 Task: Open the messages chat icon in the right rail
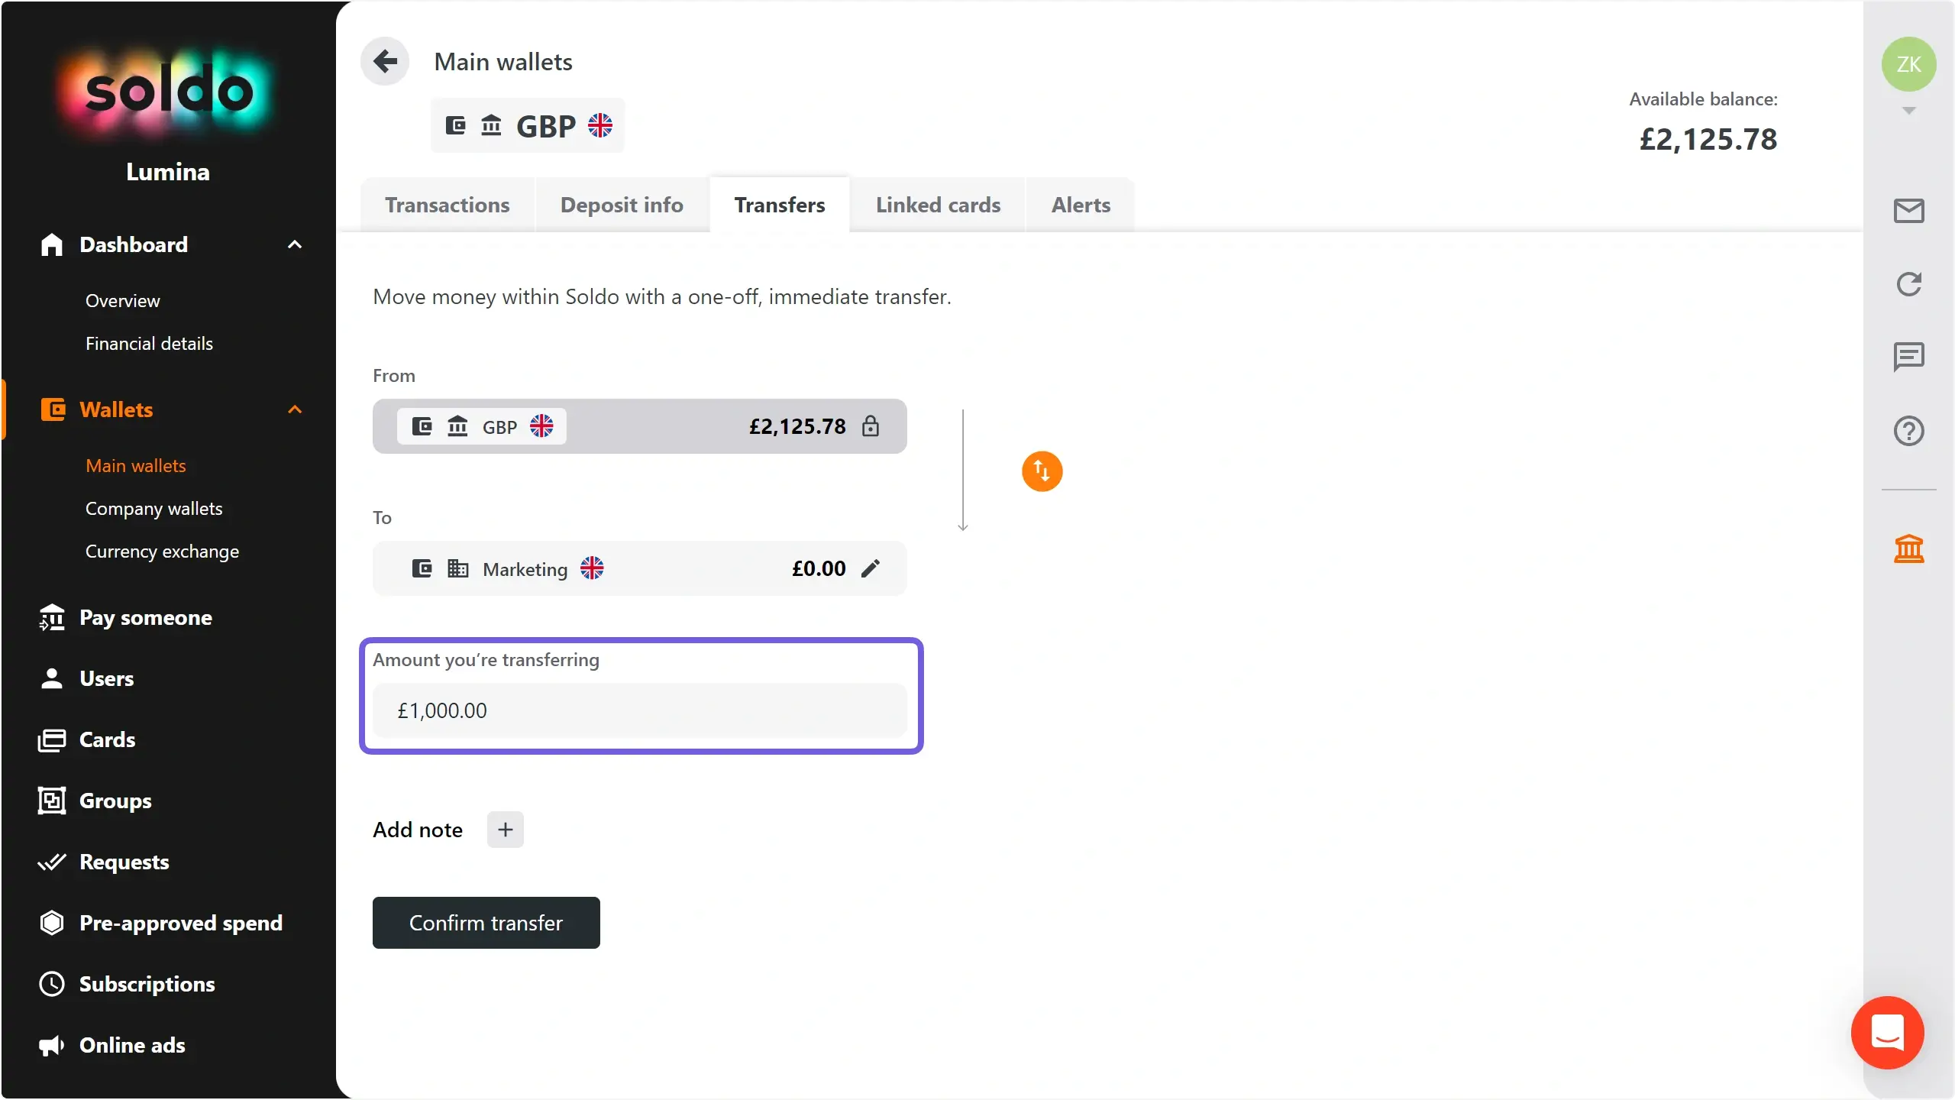[1908, 357]
